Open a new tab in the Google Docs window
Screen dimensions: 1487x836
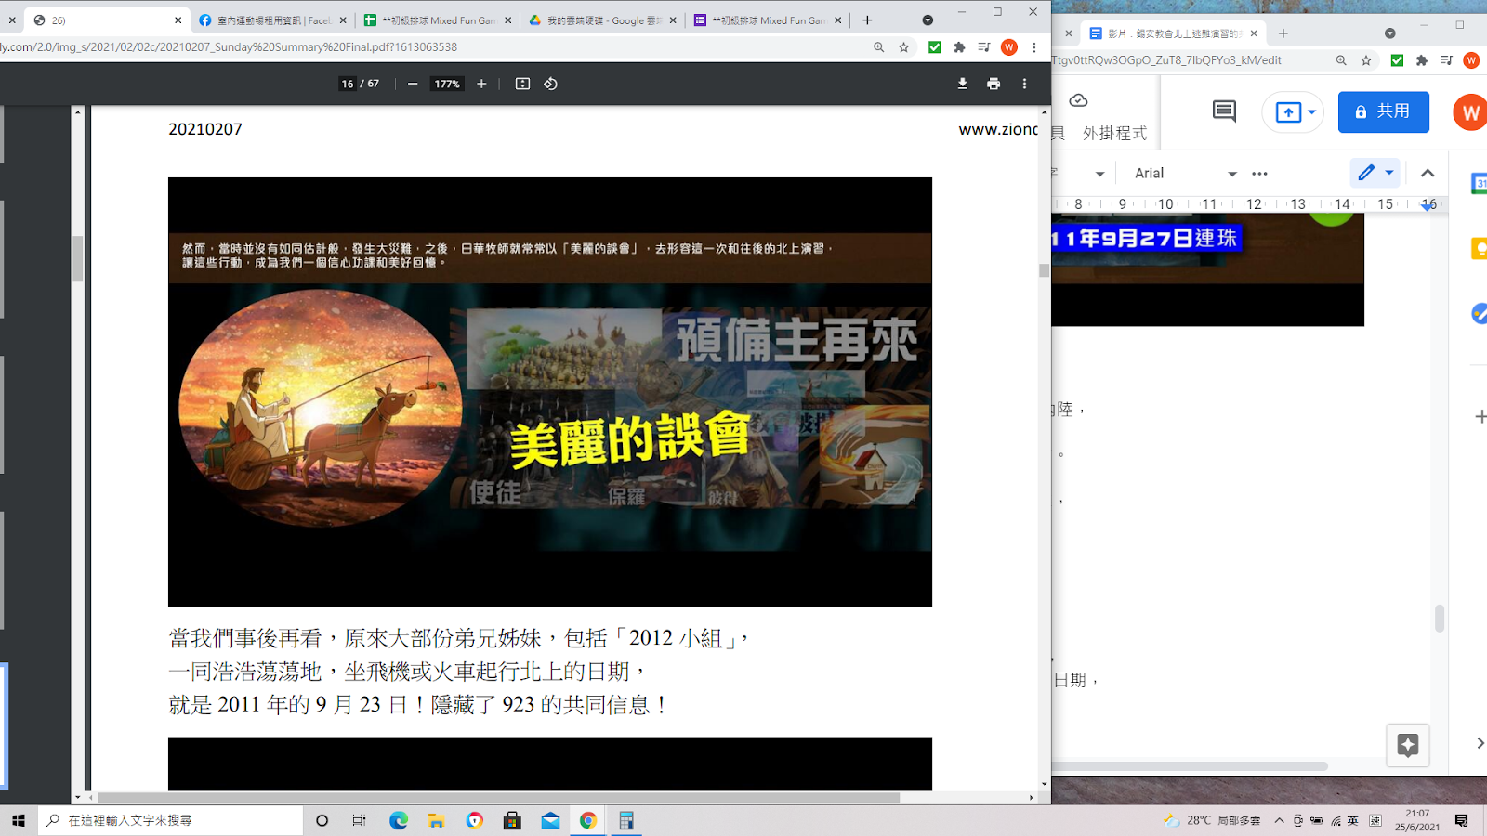click(1283, 33)
